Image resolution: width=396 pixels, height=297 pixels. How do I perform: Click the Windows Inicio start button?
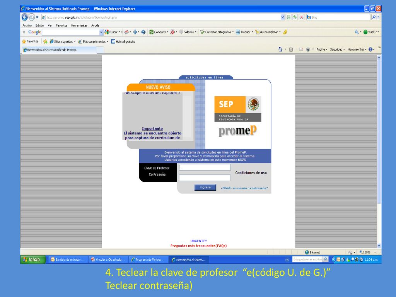[33, 259]
